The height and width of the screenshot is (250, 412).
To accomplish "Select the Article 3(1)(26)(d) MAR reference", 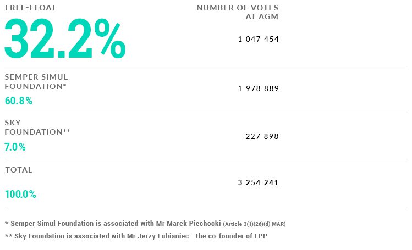I will point(254,224).
